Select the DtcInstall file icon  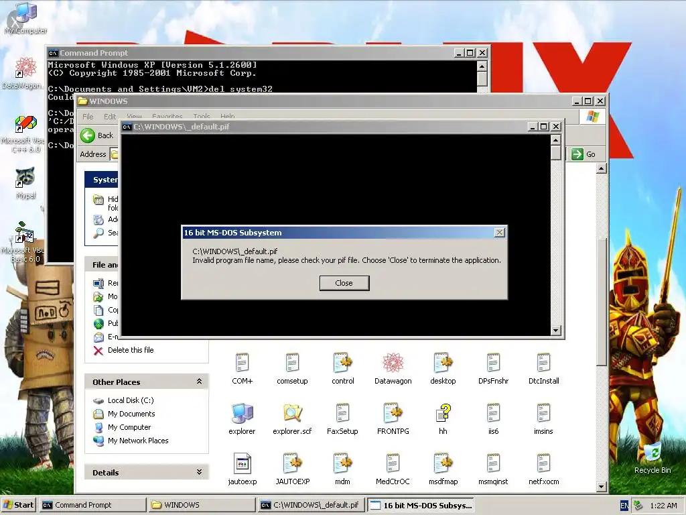pos(543,369)
